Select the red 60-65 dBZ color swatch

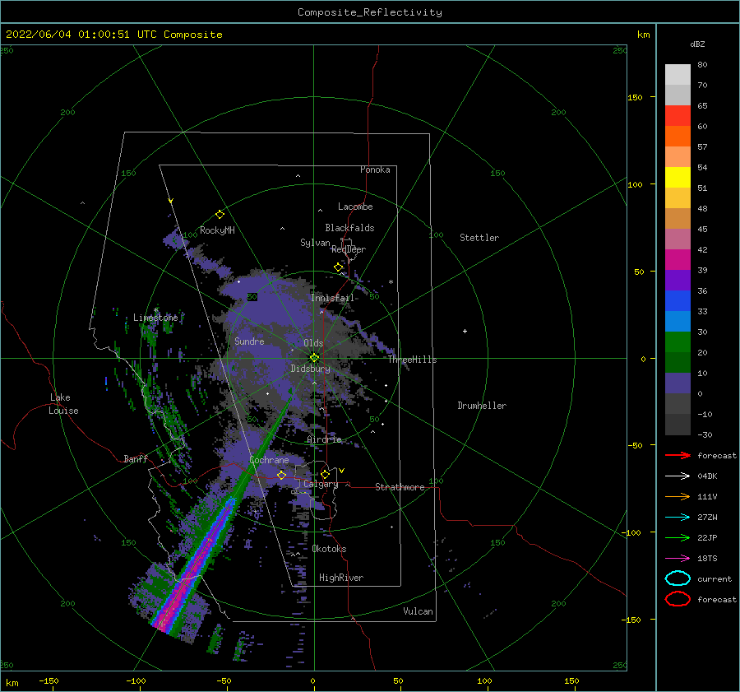coord(678,116)
